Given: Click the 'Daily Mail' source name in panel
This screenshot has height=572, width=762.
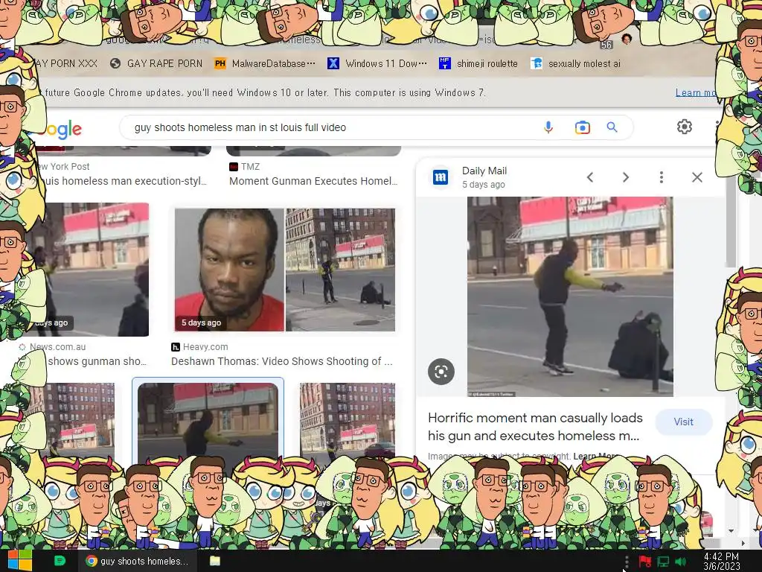Looking at the screenshot, I should click(484, 171).
